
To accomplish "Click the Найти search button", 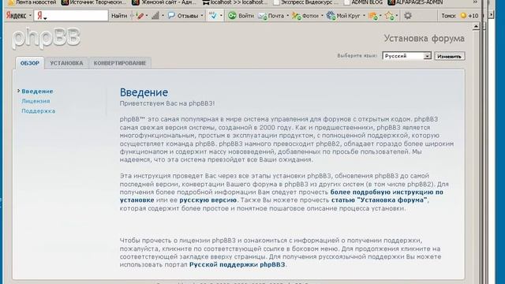I will point(119,16).
